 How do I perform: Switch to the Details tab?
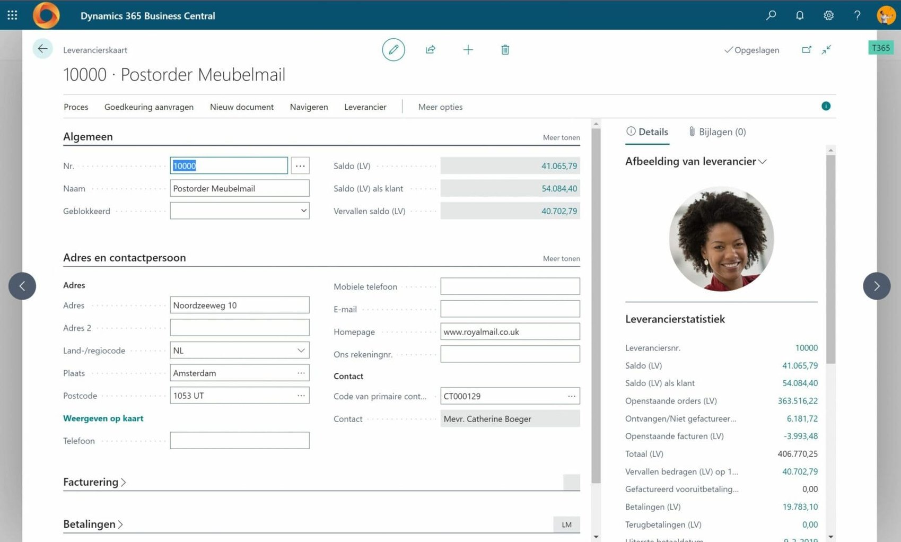click(x=647, y=132)
